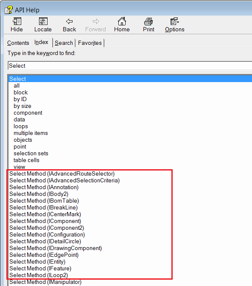Click the Hide toolbar icon
The height and width of the screenshot is (286, 252).
[x=17, y=22]
